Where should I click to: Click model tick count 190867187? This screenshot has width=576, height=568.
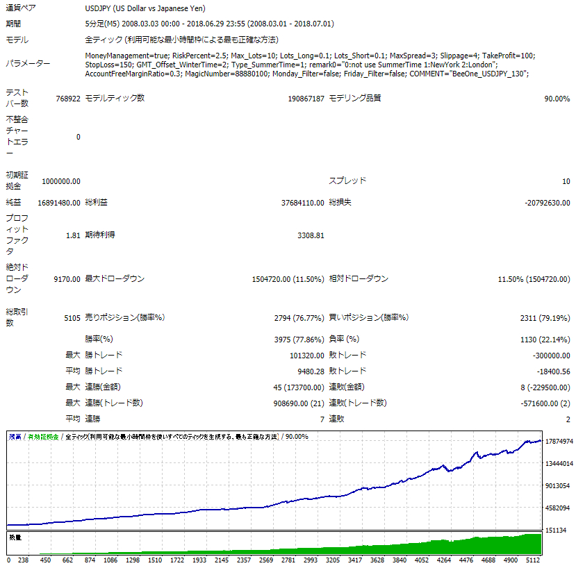coord(306,99)
